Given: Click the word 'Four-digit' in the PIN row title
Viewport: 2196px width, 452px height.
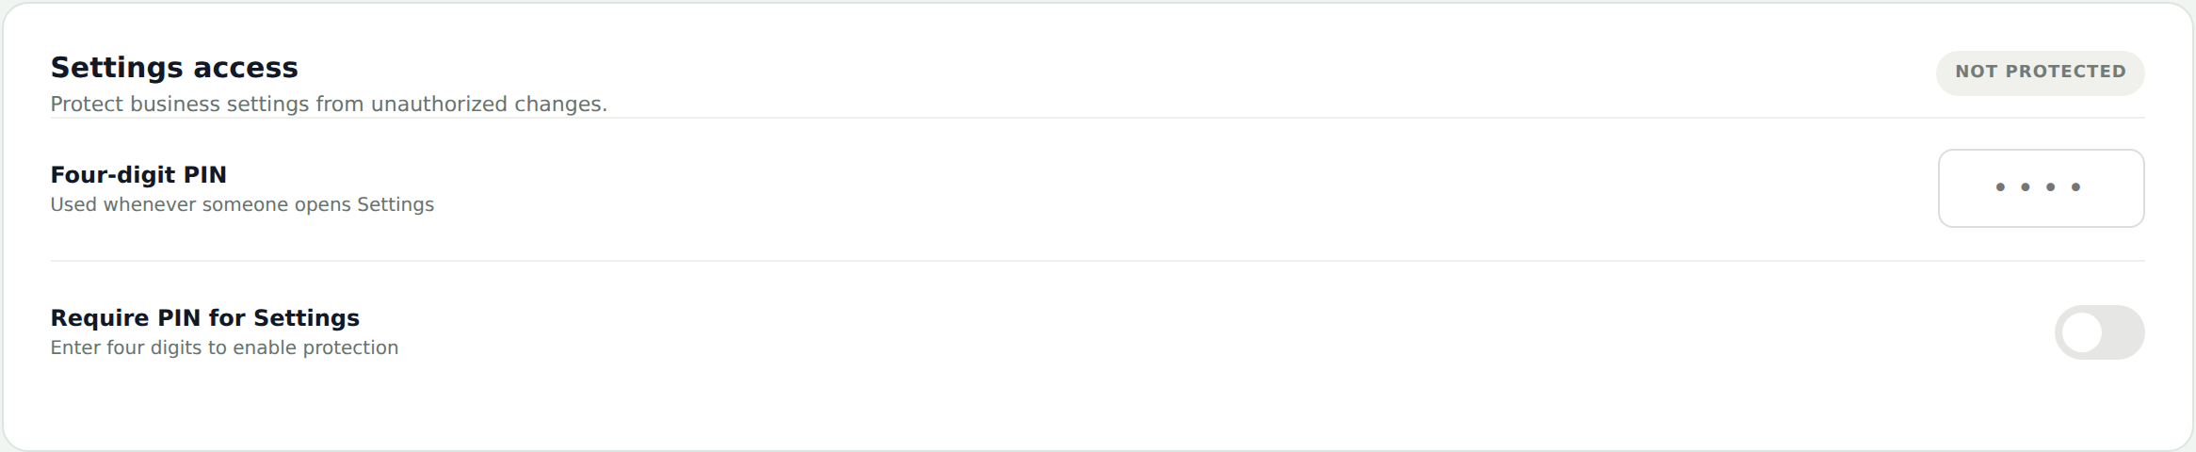Looking at the screenshot, I should click(113, 175).
